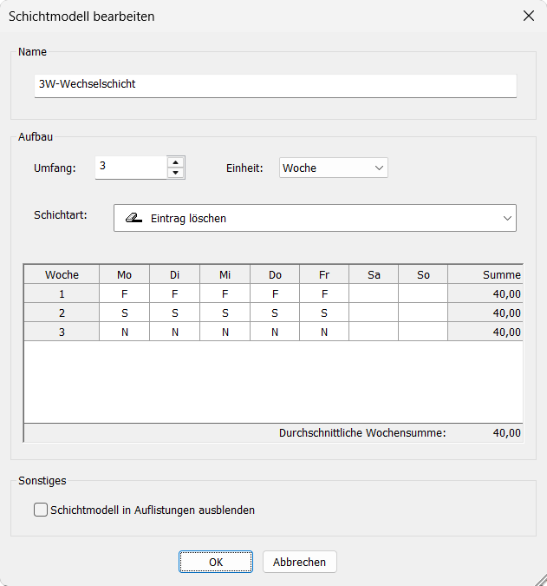Click the Summe column header
This screenshot has width=547, height=586.
coord(485,274)
